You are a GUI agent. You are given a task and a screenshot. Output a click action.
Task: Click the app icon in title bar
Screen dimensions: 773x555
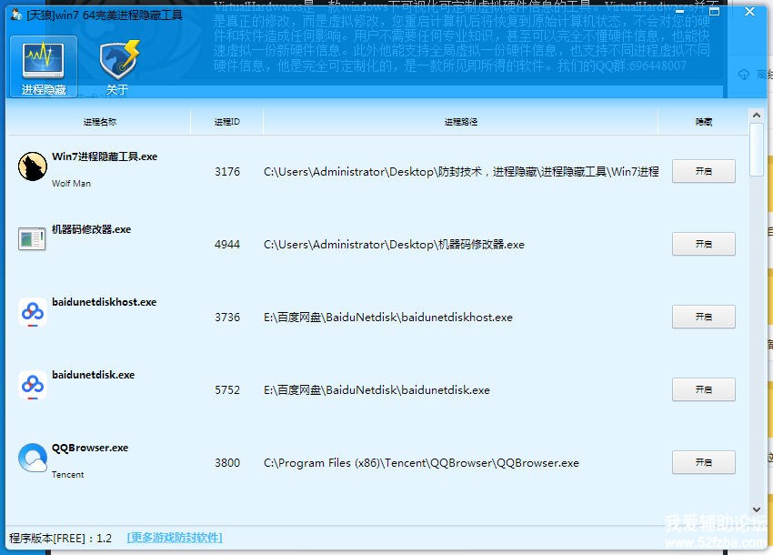pyautogui.click(x=16, y=15)
